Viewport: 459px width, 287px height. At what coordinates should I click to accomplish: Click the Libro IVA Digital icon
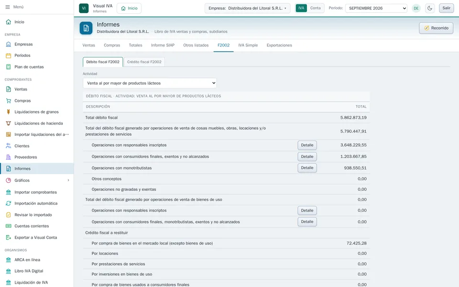[x=9, y=271]
